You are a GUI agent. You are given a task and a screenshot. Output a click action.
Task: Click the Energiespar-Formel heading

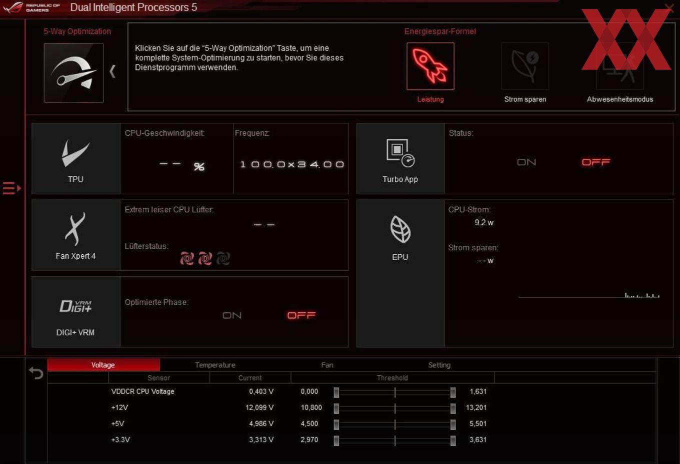[x=440, y=31]
